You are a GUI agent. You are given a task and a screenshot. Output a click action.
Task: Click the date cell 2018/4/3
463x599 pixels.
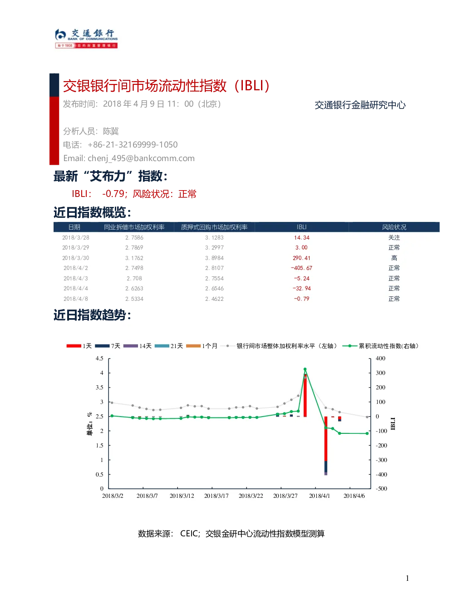pyautogui.click(x=76, y=278)
